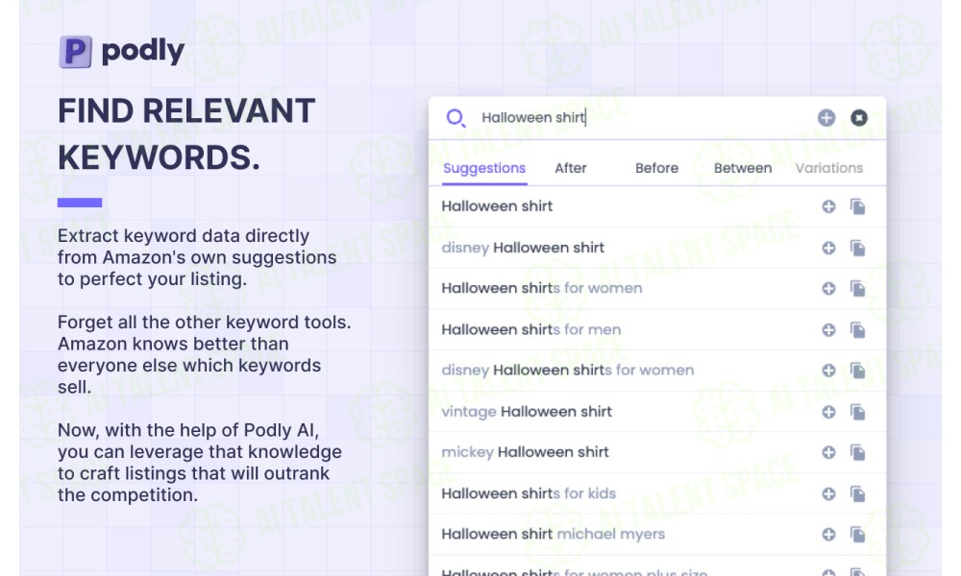Copy 'Halloween shirts for men' keyword
The width and height of the screenshot is (961, 576).
pyautogui.click(x=857, y=330)
